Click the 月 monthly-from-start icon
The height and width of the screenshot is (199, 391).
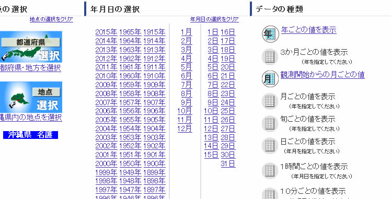point(270,79)
